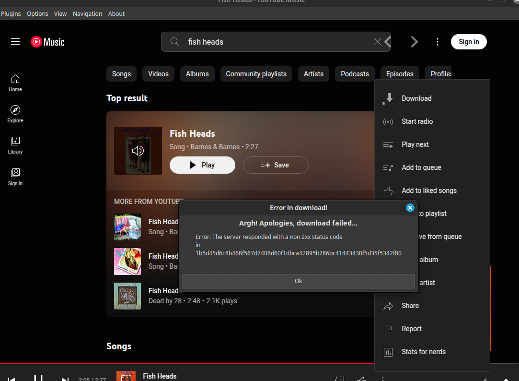519x381 pixels.
Task: Choose Play next in the context menu
Action: pyautogui.click(x=432, y=144)
